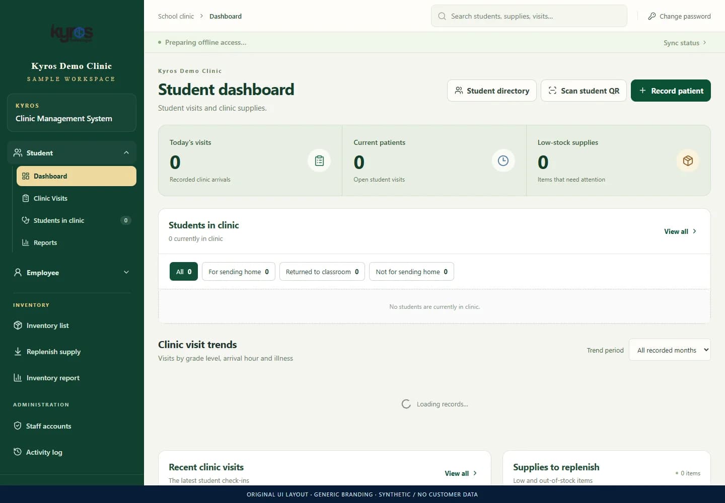Open Dashboard in the Student menu
The image size is (725, 503).
tap(77, 176)
